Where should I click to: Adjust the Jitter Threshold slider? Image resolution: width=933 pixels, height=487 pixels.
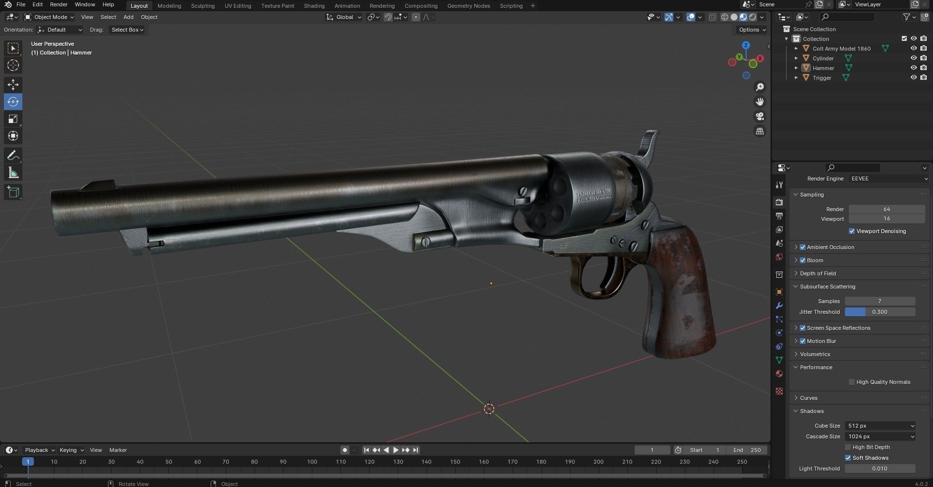pos(880,312)
